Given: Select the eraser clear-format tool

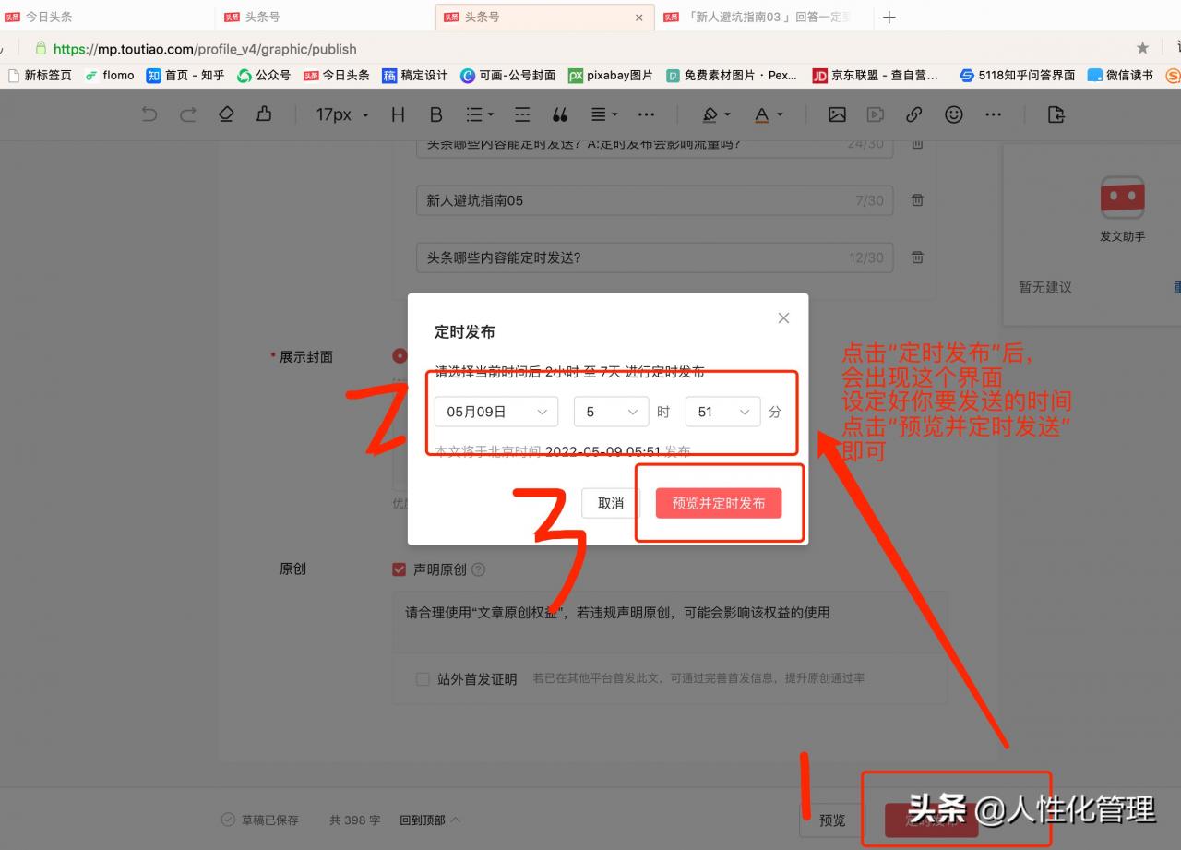Looking at the screenshot, I should pos(226,114).
